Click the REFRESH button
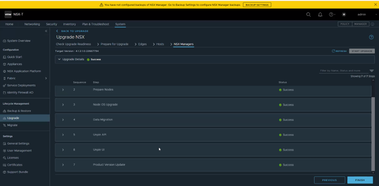The image size is (379, 186). [x=339, y=51]
